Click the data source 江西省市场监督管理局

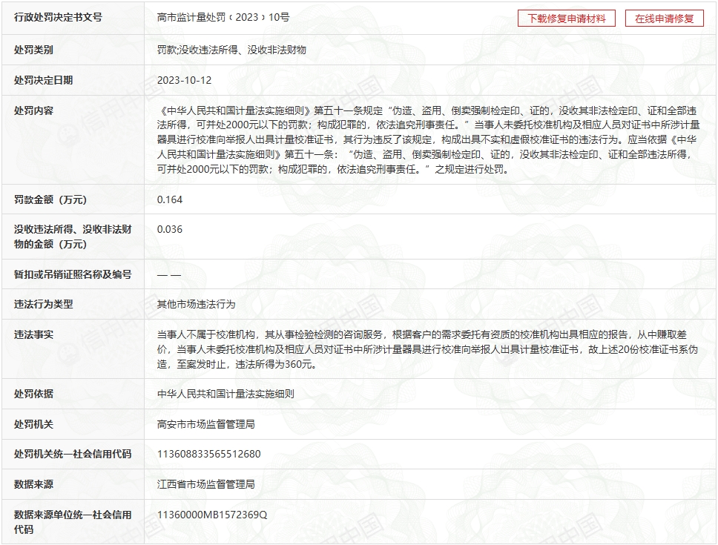tap(206, 484)
